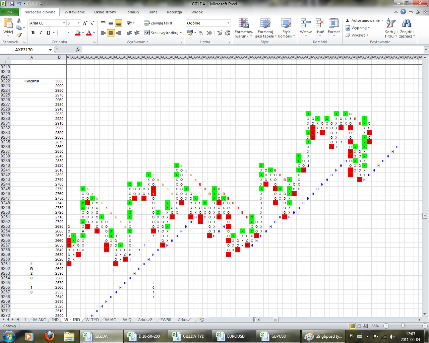Expand the Wyczyść clear dropdown
The height and width of the screenshot is (343, 429).
coord(367,35)
